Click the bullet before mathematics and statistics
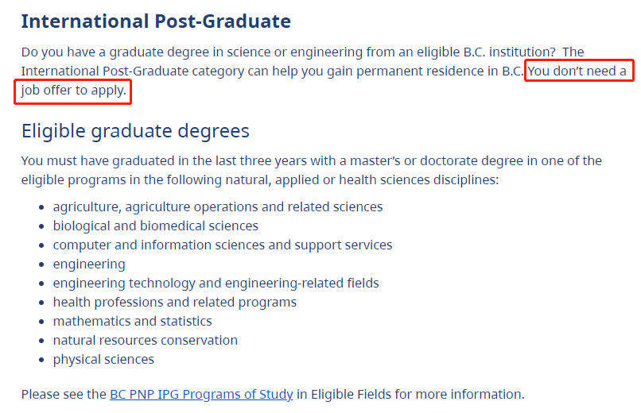The height and width of the screenshot is (413, 641). (41, 322)
